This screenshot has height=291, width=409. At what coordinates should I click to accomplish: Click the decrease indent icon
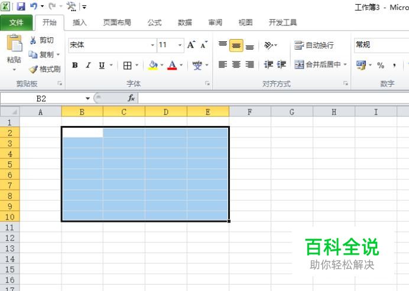pos(268,64)
